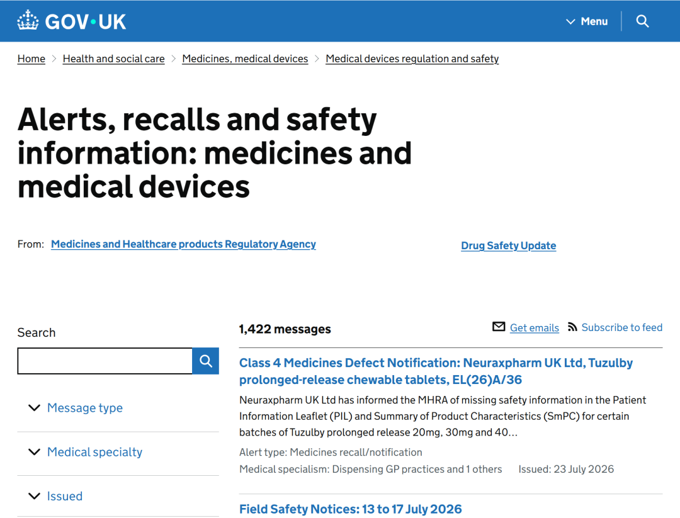Viewport: 680px width, 518px height.
Task: Open the Menu dropdown in header
Action: [x=587, y=21]
